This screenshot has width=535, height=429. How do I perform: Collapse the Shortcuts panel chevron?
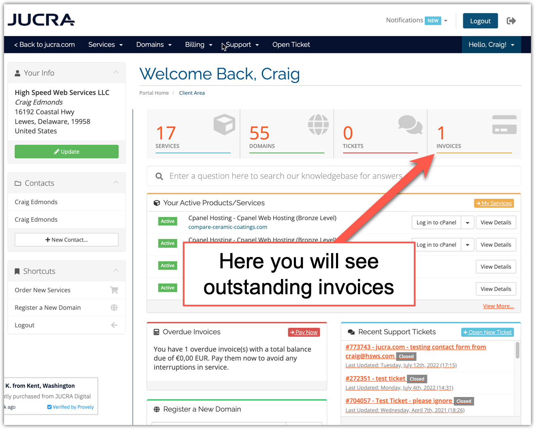116,270
